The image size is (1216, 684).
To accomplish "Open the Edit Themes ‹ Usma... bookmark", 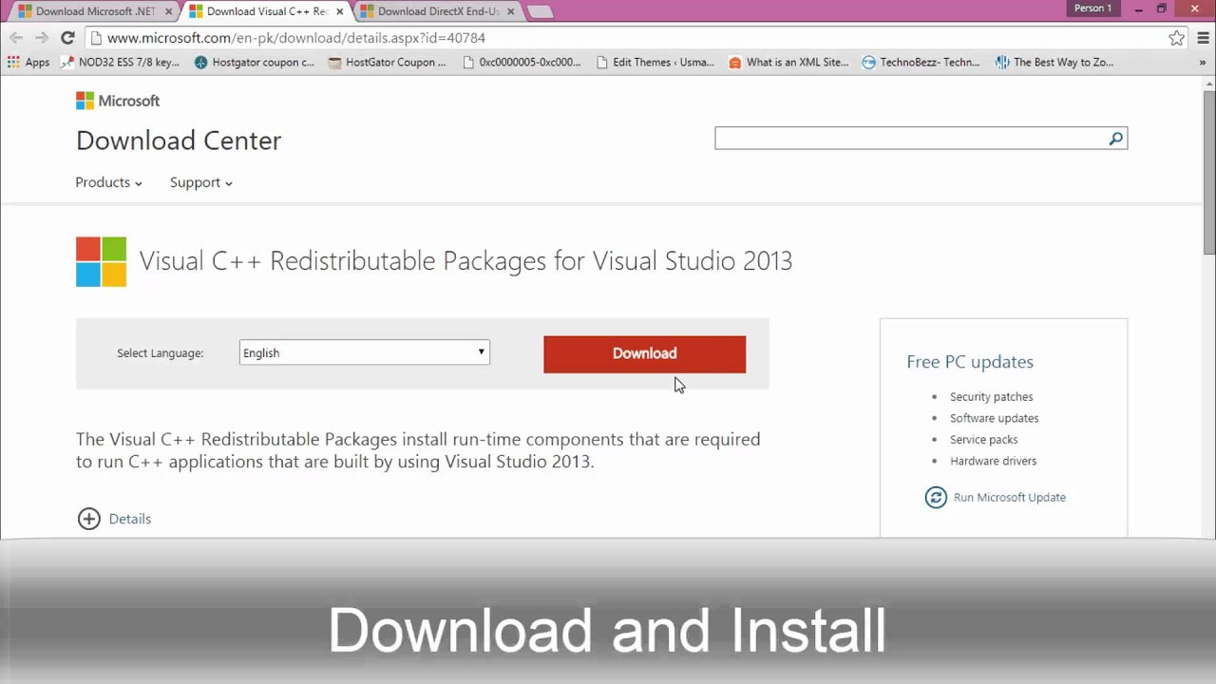I will (655, 63).
